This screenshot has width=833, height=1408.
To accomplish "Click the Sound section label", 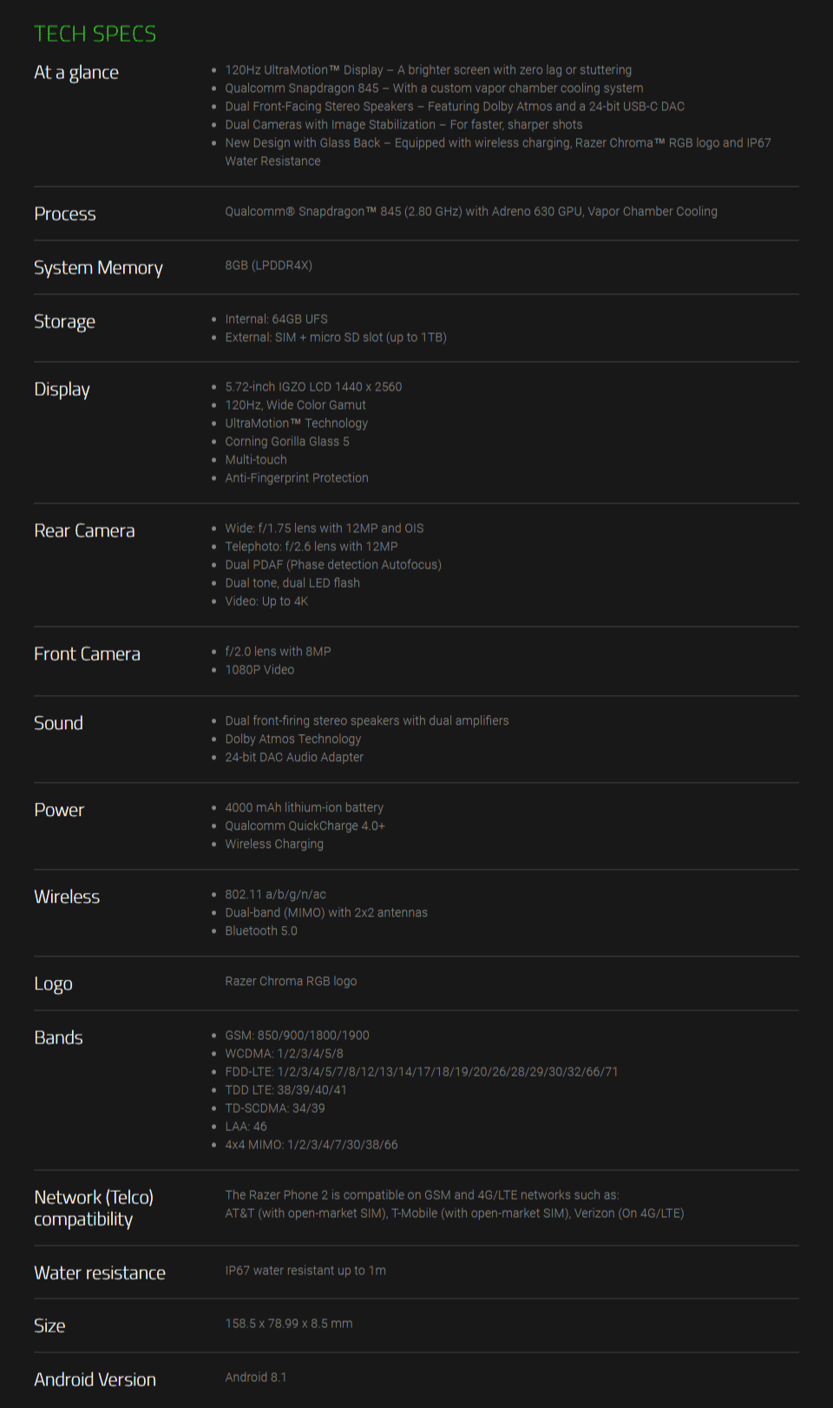I will (x=58, y=723).
